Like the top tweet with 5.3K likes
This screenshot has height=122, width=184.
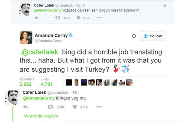(x=78, y=18)
